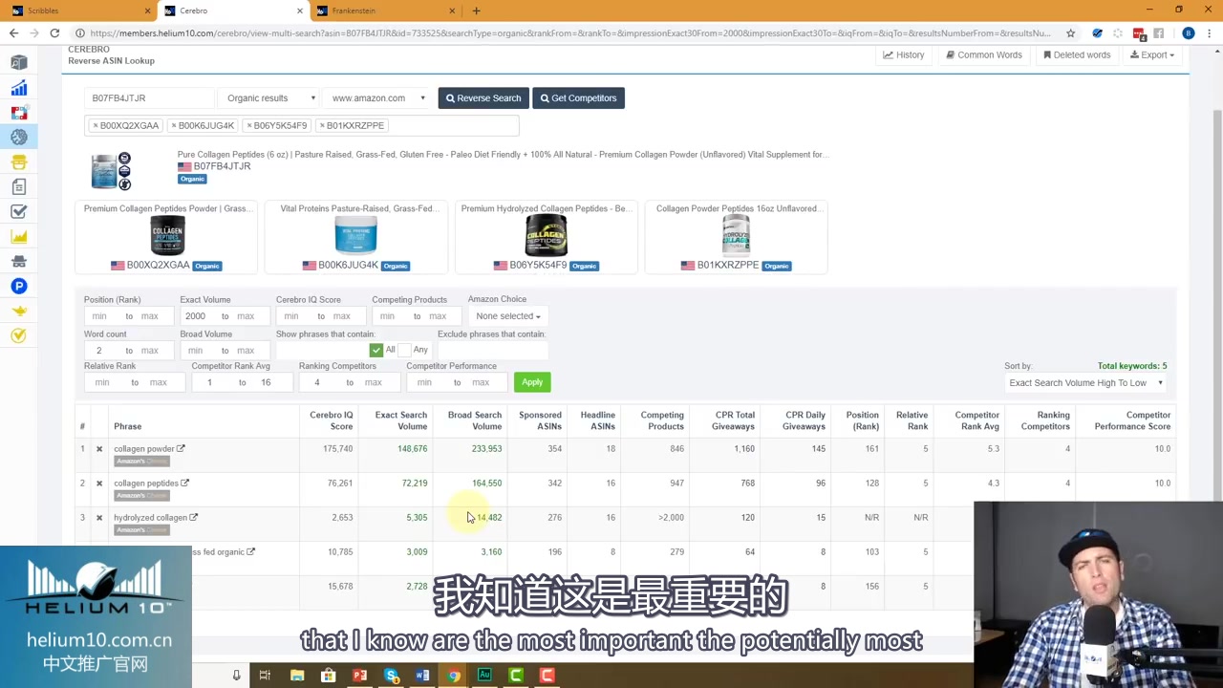Open Common Words
Image resolution: width=1223 pixels, height=688 pixels.
point(984,54)
